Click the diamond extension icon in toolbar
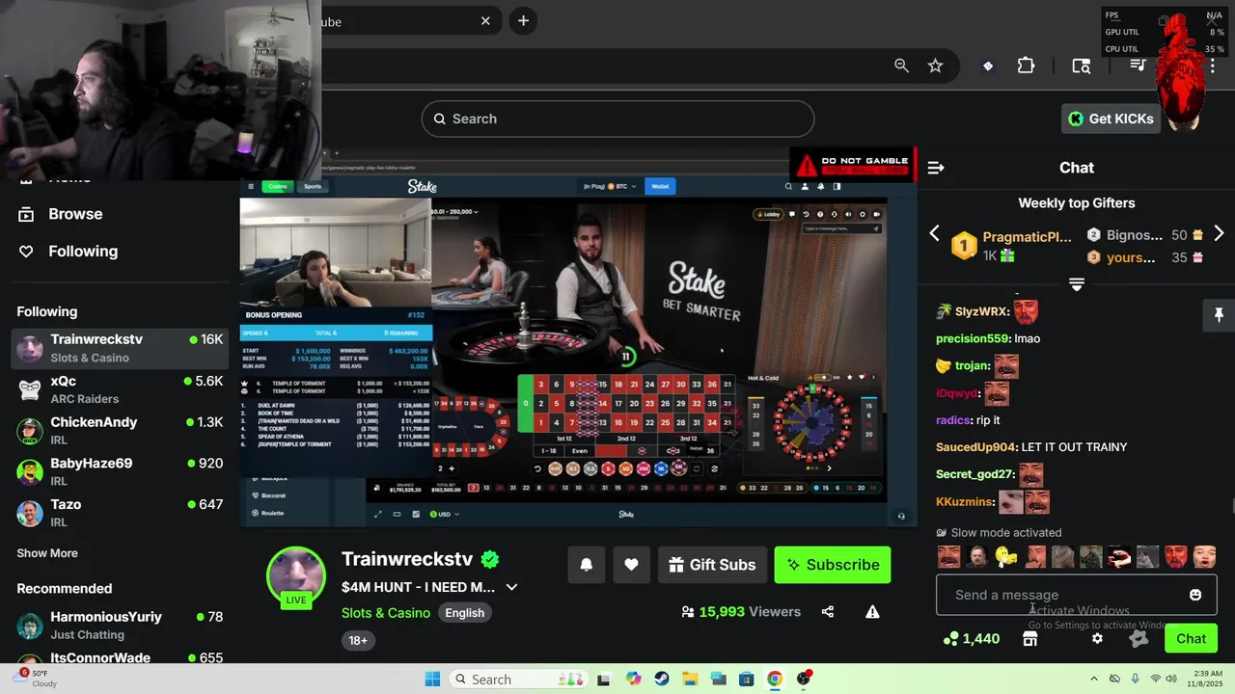The width and height of the screenshot is (1235, 694). (987, 66)
